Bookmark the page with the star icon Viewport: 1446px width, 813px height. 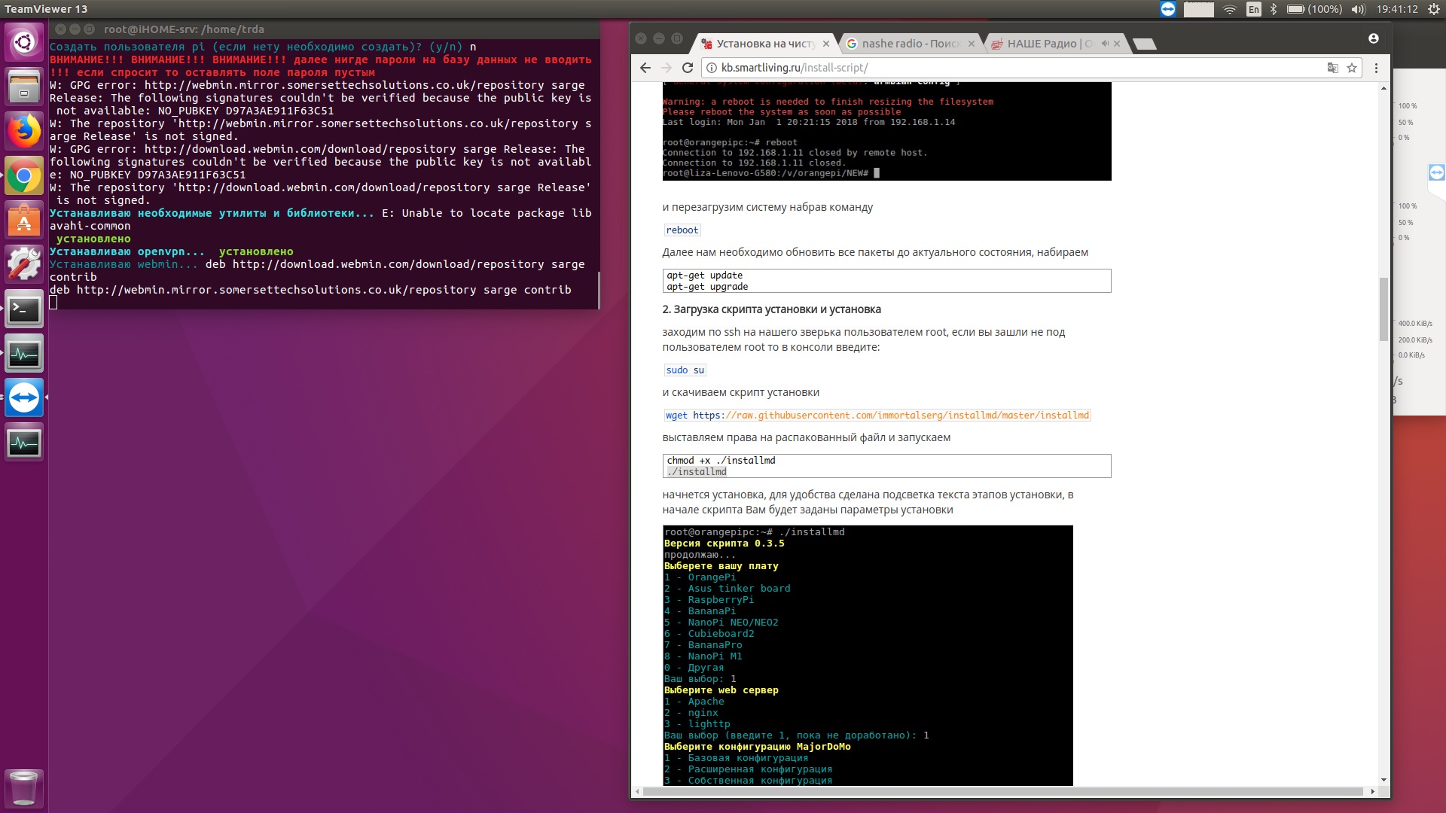pyautogui.click(x=1350, y=67)
